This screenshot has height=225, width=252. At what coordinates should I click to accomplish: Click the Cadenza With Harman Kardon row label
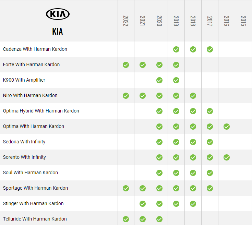pos(35,49)
